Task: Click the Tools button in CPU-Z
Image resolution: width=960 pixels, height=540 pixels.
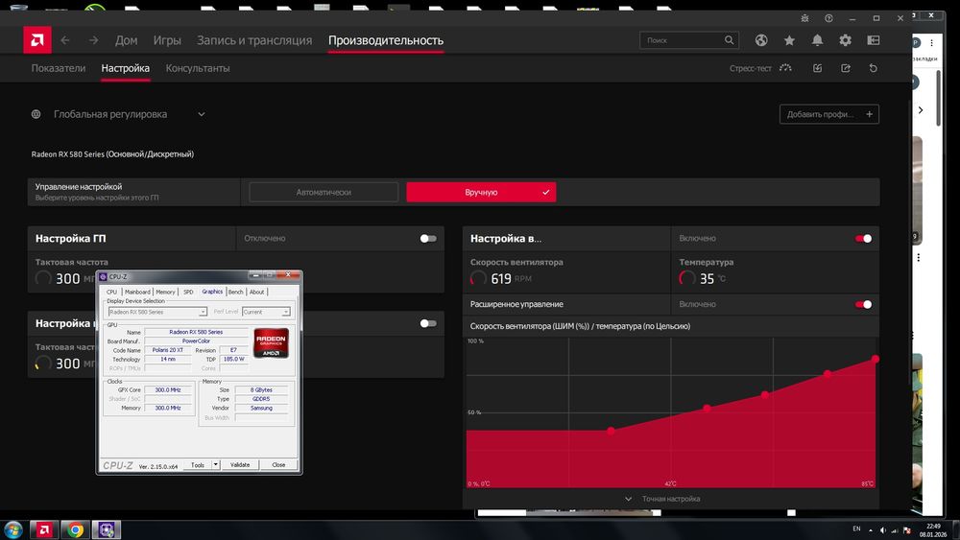Action: click(x=197, y=465)
